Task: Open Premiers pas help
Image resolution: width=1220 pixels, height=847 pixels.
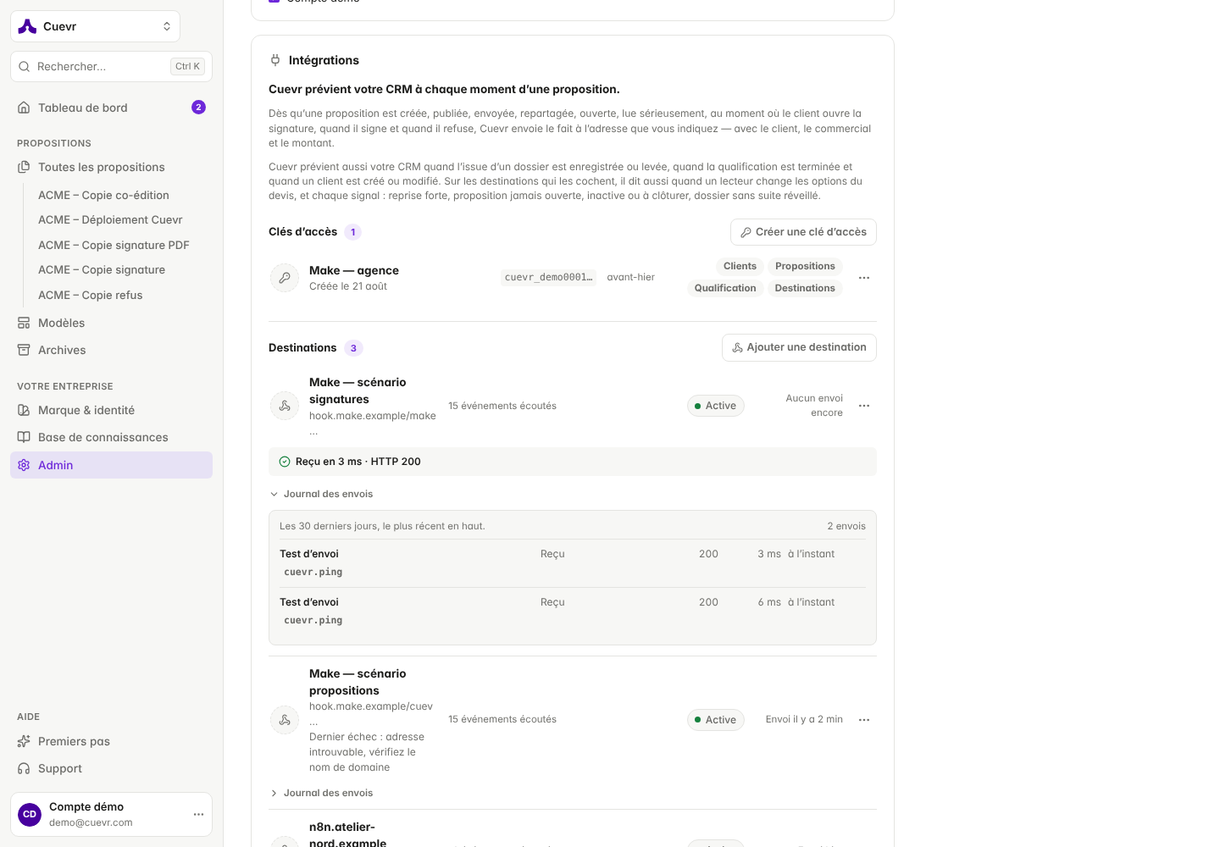Action: coord(111,741)
